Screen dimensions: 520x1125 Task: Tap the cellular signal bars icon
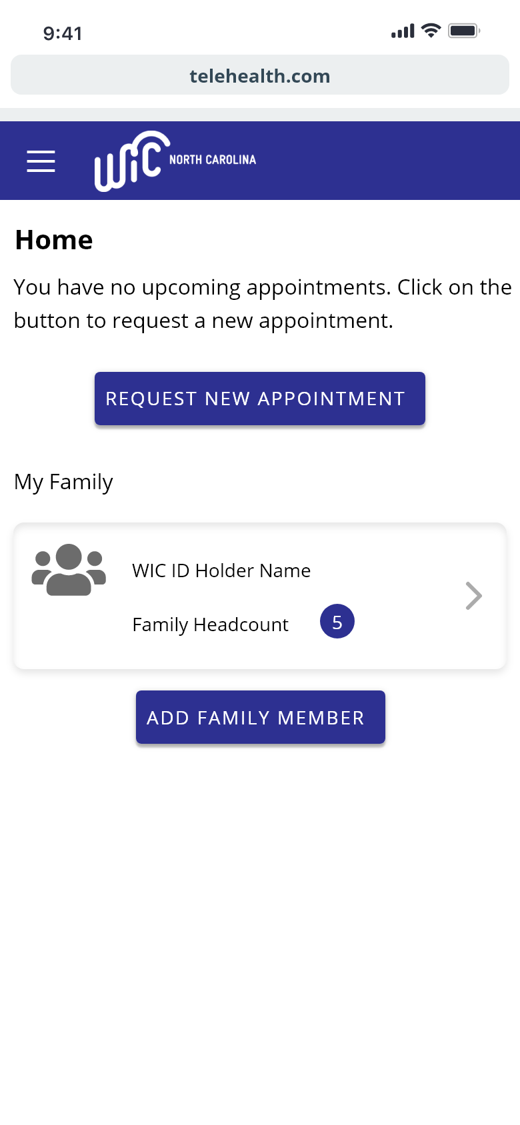coord(403,31)
